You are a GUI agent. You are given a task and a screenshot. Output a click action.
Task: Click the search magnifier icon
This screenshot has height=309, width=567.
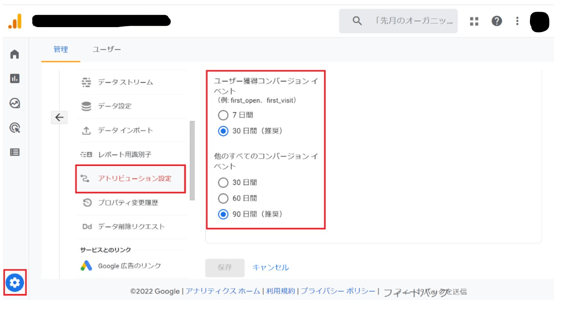(357, 21)
